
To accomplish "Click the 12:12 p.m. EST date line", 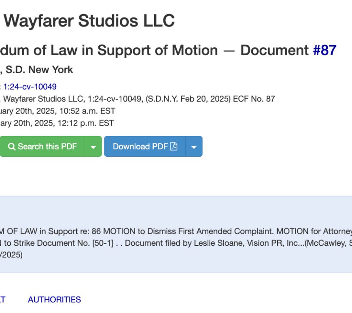I will [x=57, y=123].
